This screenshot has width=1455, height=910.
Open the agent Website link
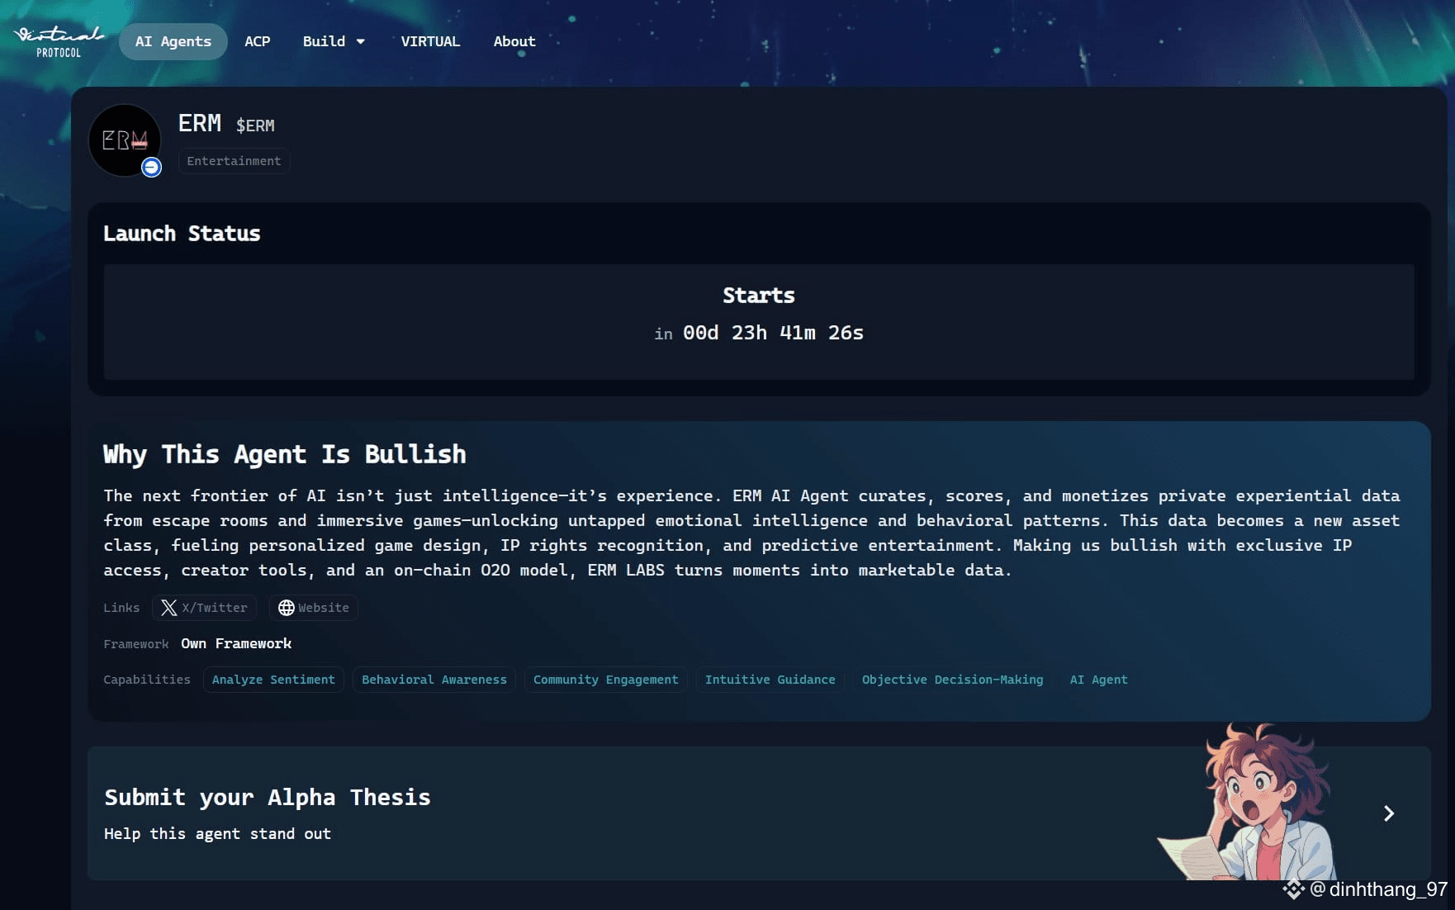click(313, 608)
